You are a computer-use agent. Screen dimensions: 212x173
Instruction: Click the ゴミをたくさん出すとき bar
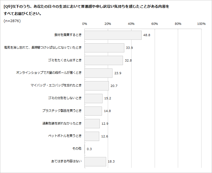[x=104, y=60]
